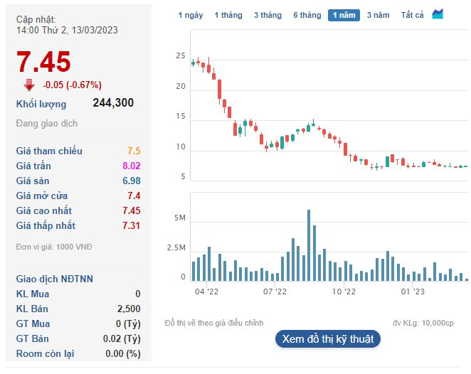471x374 pixels.
Task: Click the Room còn lại label
Action: (x=45, y=353)
